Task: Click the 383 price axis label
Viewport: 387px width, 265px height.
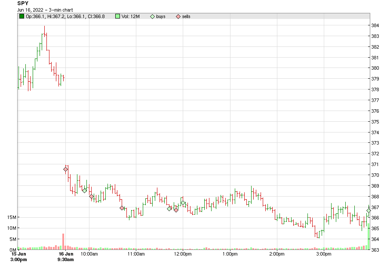Action: (x=375, y=36)
